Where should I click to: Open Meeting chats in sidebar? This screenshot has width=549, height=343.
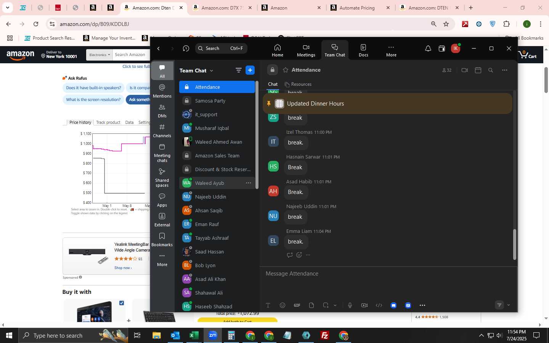(x=162, y=153)
